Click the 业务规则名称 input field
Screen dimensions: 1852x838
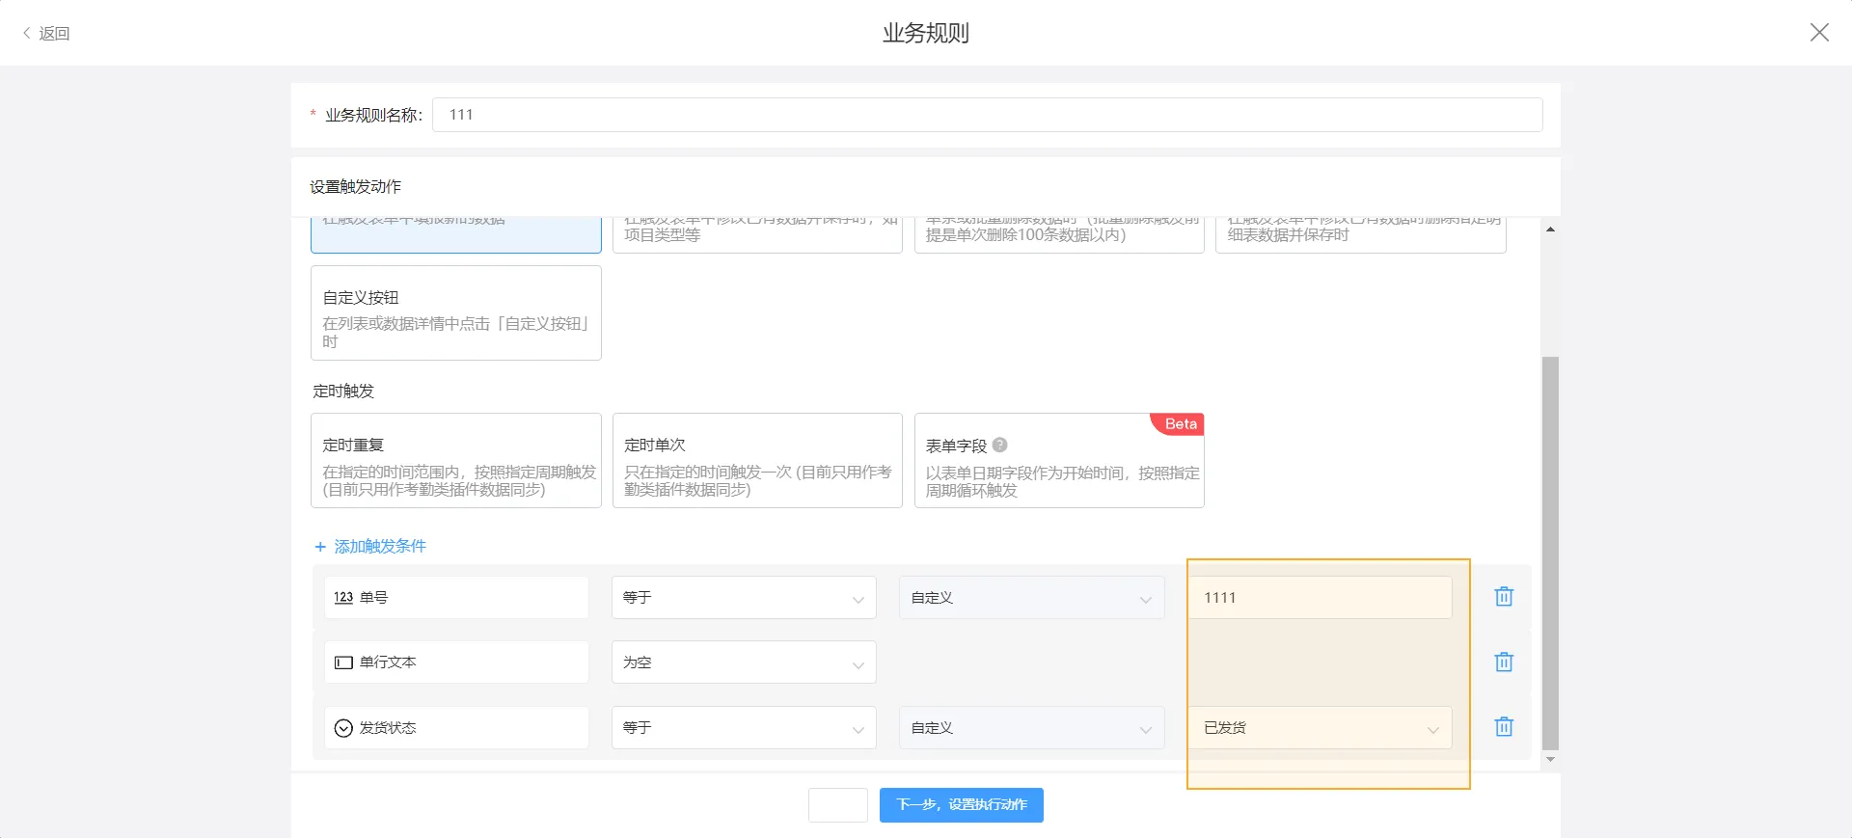coord(986,115)
